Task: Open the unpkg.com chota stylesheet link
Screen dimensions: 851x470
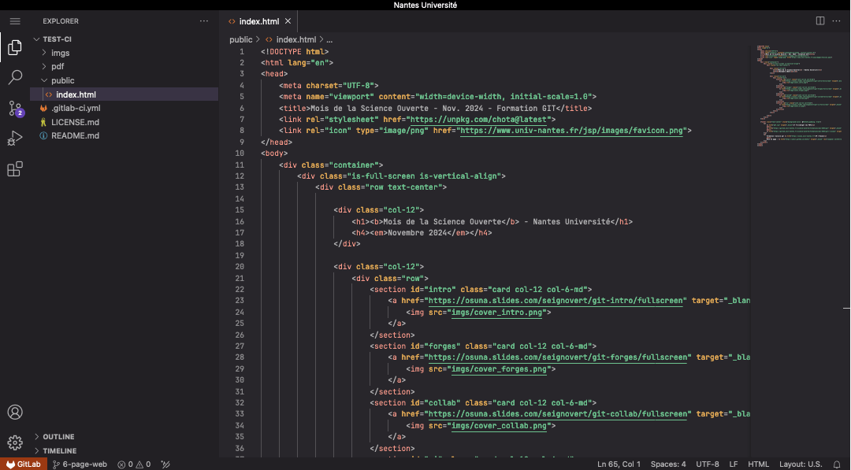Action: pyautogui.click(x=481, y=119)
